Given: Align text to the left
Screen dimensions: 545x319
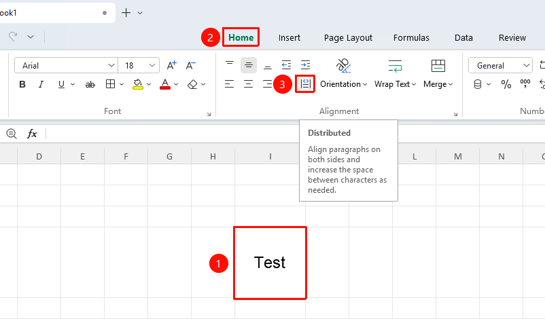Looking at the screenshot, I should click(229, 84).
